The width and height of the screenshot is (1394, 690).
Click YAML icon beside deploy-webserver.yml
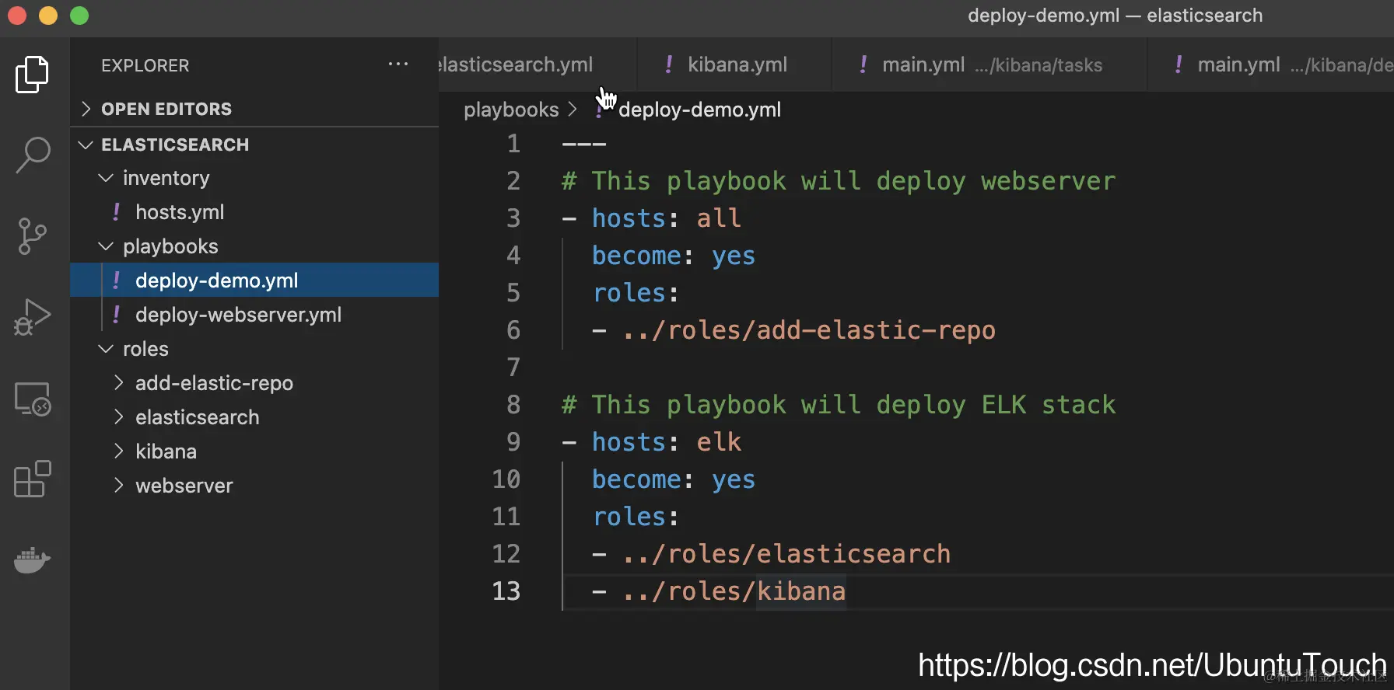(117, 314)
